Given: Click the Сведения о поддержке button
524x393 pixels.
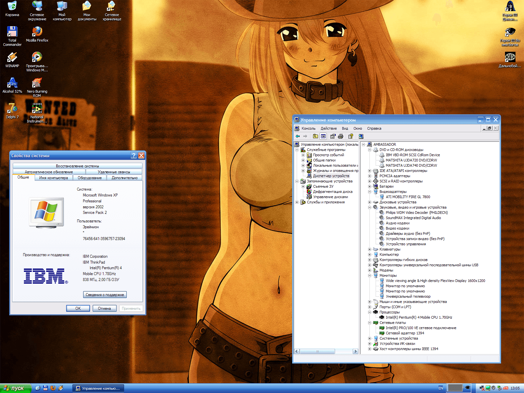Looking at the screenshot, I should click(x=105, y=295).
